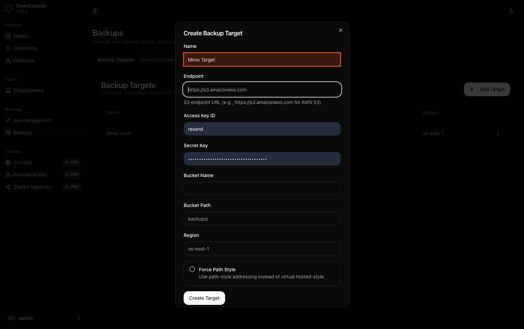524x329 pixels.
Task: Open Monitoring bell icon in sidebar
Action: click(8, 48)
